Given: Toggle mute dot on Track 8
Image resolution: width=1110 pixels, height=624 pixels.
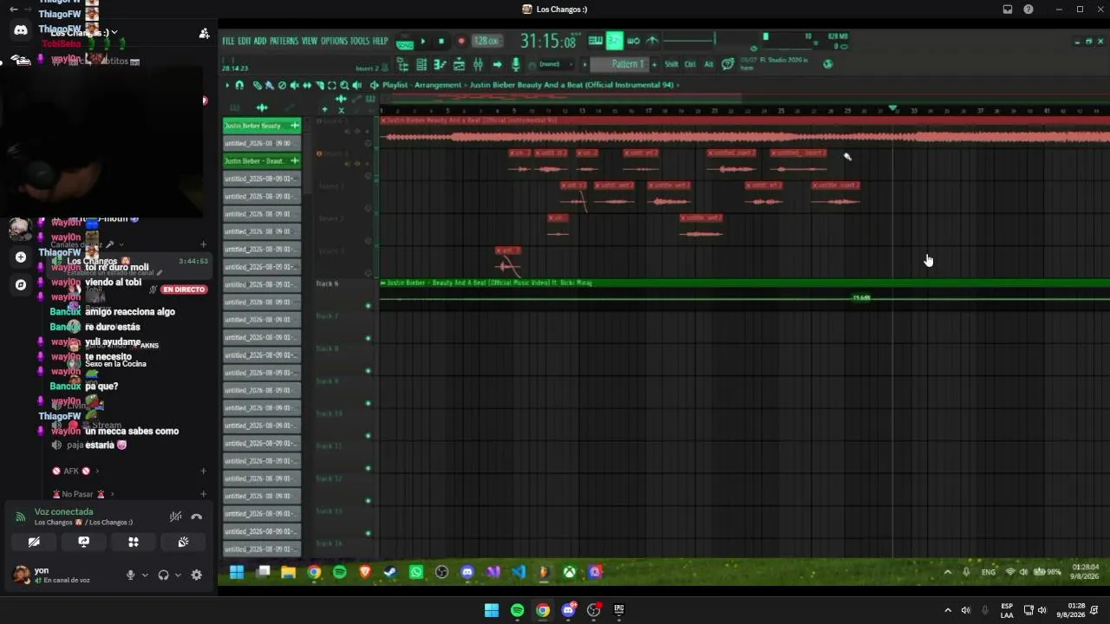Looking at the screenshot, I should click(x=369, y=371).
